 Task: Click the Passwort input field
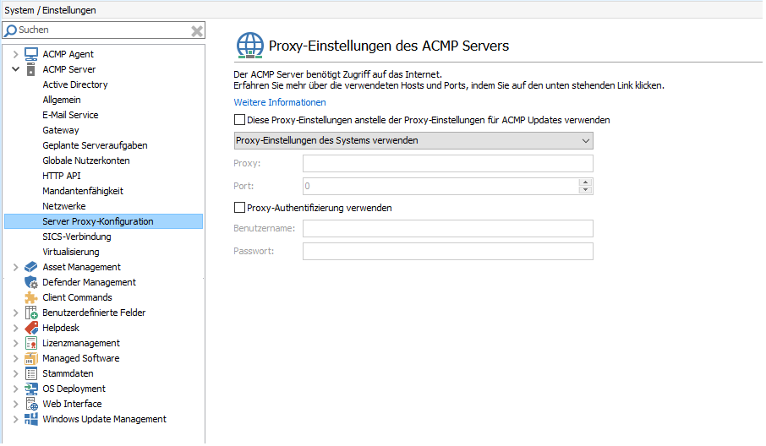coord(447,252)
